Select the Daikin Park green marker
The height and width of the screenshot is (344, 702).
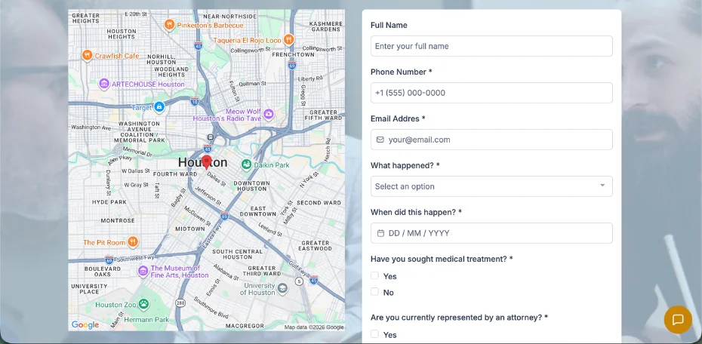246,164
